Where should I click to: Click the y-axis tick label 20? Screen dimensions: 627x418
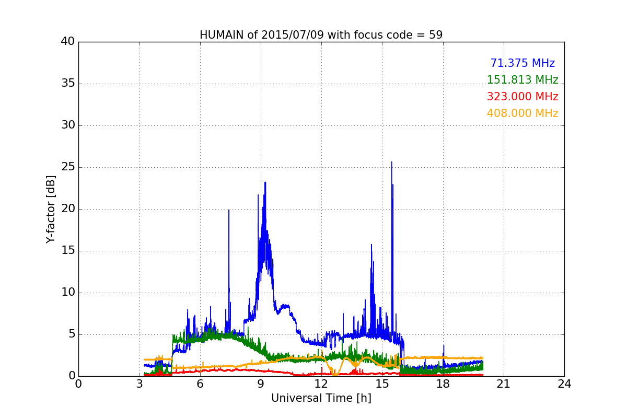(x=68, y=209)
